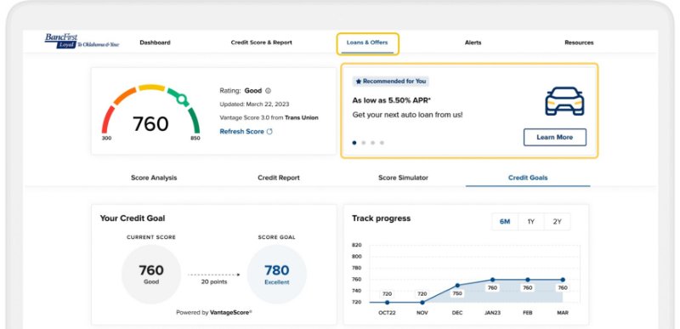
Task: Click the 760 Good current score circle
Action: tap(151, 274)
